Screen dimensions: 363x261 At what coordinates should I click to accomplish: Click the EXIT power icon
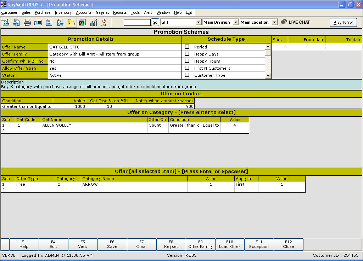104,22
